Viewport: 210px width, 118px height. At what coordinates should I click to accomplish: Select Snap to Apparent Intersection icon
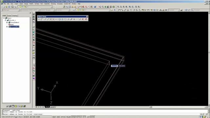coord(53,19)
